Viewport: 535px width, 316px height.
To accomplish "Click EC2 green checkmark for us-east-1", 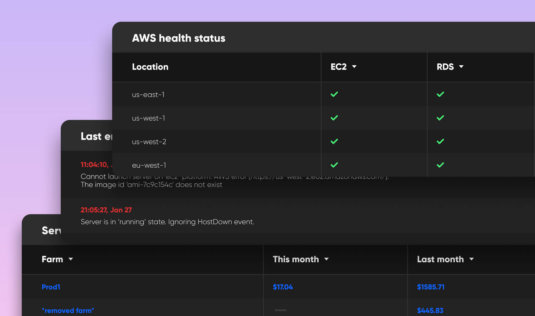I will (x=334, y=94).
